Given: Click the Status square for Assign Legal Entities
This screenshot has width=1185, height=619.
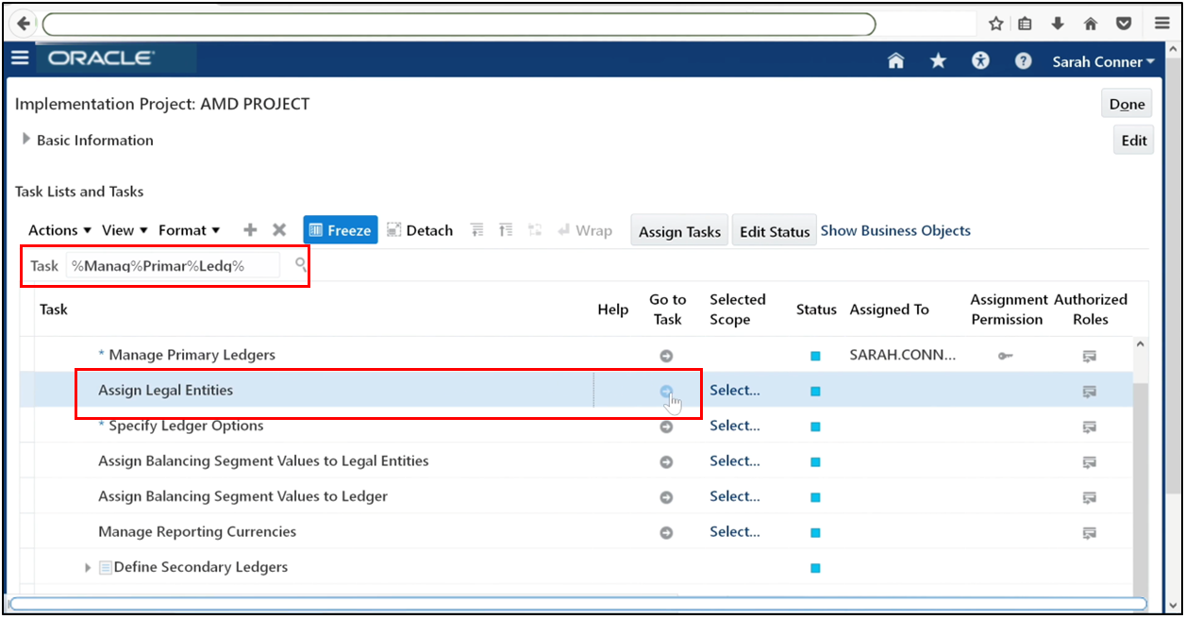Looking at the screenshot, I should (x=815, y=390).
